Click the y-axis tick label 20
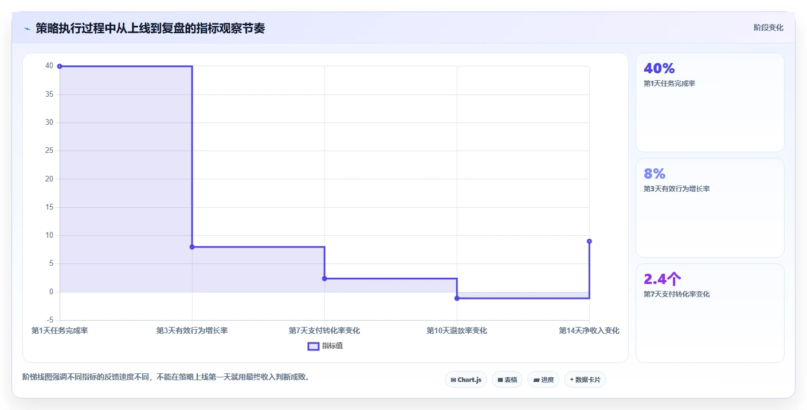 click(49, 179)
